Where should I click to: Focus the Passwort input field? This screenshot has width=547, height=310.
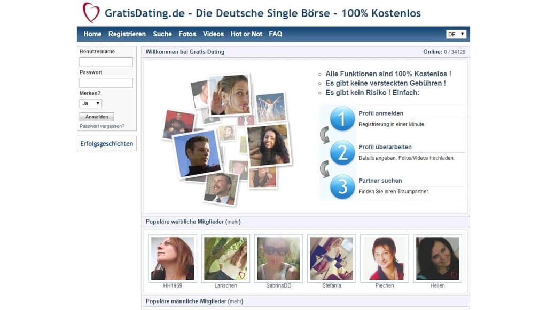pyautogui.click(x=106, y=83)
